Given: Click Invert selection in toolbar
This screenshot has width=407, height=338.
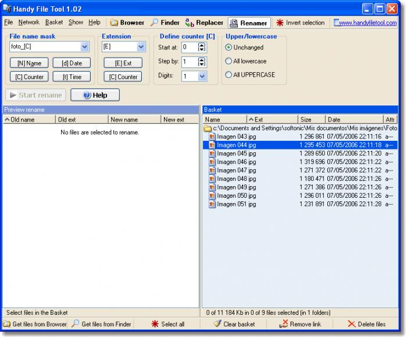Looking at the screenshot, I should click(300, 23).
